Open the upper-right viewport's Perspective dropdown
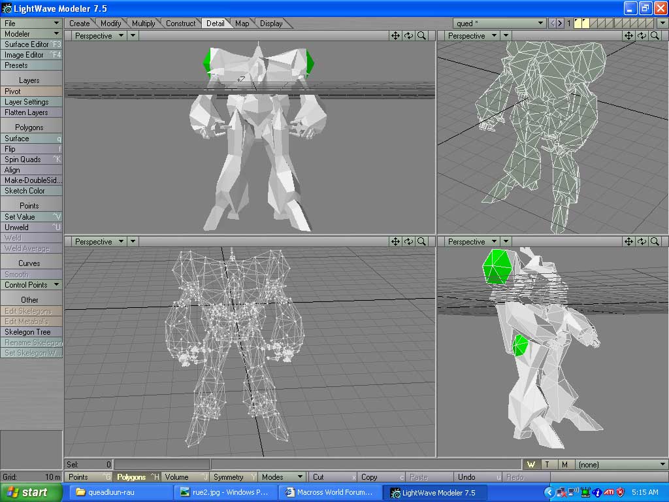 click(x=472, y=36)
